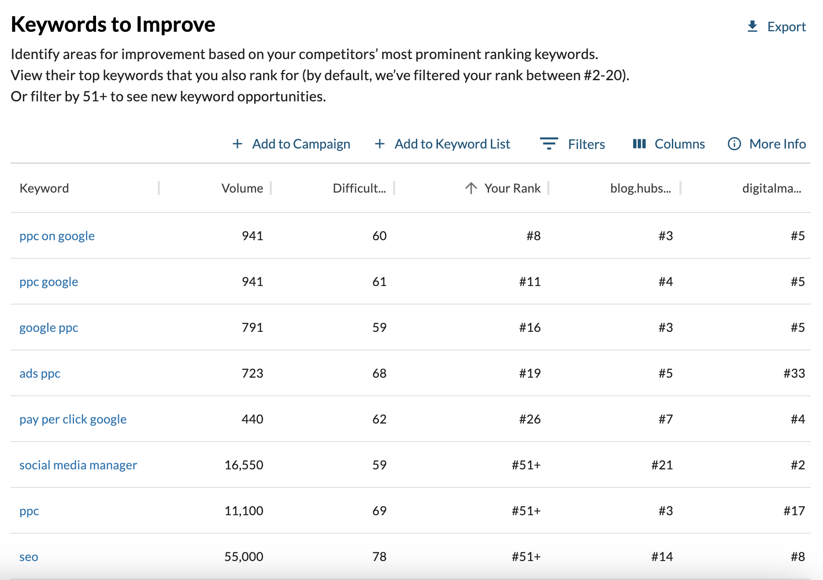The image size is (823, 580).
Task: Click Add to Keyword List
Action: (x=452, y=144)
